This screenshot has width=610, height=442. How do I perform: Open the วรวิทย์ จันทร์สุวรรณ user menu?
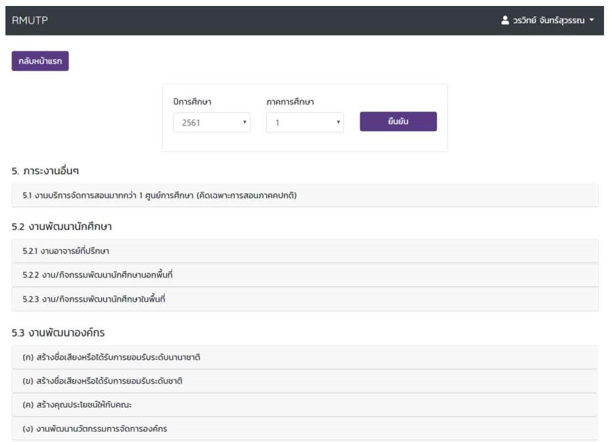[546, 21]
